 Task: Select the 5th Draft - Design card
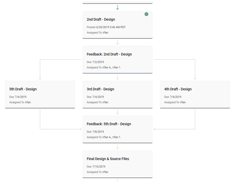(x=40, y=94)
